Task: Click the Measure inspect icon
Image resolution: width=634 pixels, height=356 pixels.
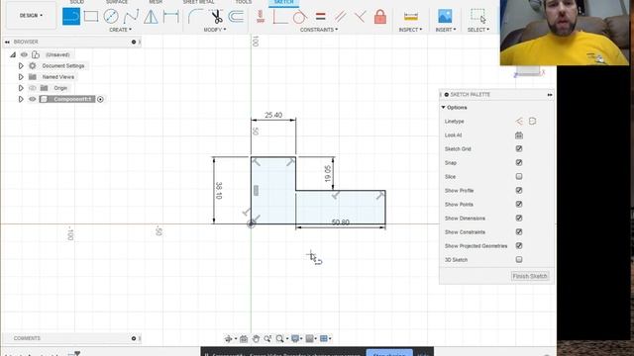Action: pos(411,17)
